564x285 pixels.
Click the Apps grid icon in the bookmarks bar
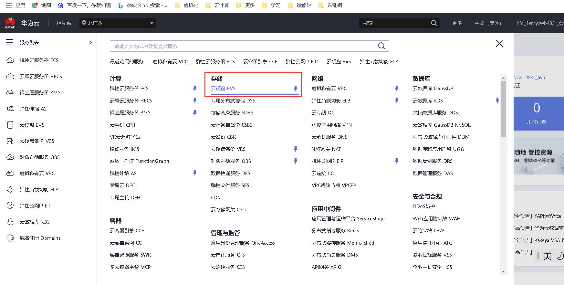pos(9,5)
